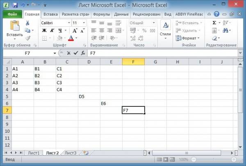Cancel the cell entry with the X icon
Viewport: 246px width, 166px height.
point(68,53)
